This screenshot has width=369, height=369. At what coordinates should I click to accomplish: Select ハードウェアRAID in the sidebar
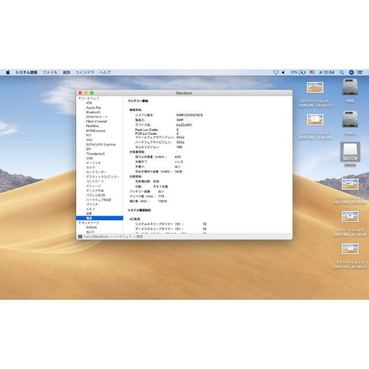99,200
